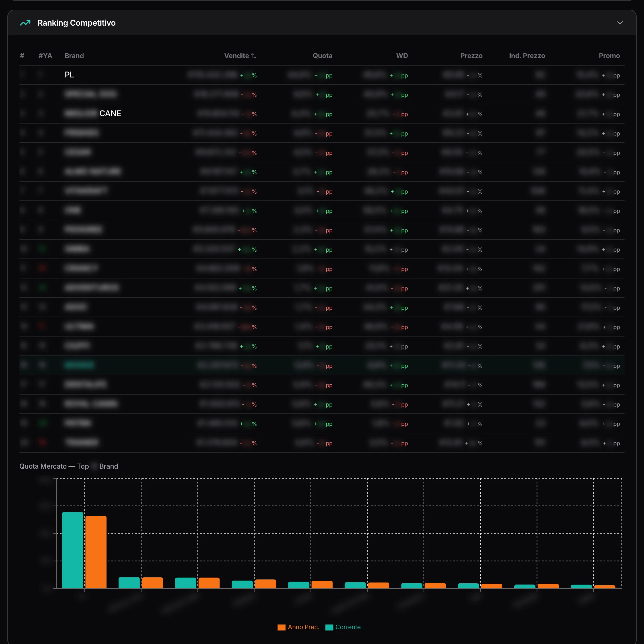The width and height of the screenshot is (644, 644).
Task: Click the WD column header
Action: tap(402, 56)
